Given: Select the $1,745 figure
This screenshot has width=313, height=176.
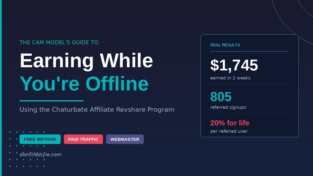Looking at the screenshot, I should tap(234, 65).
